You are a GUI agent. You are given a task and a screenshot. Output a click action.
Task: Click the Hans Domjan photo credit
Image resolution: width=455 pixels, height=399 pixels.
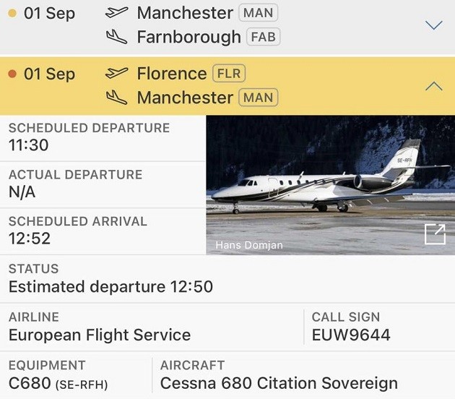(x=249, y=245)
